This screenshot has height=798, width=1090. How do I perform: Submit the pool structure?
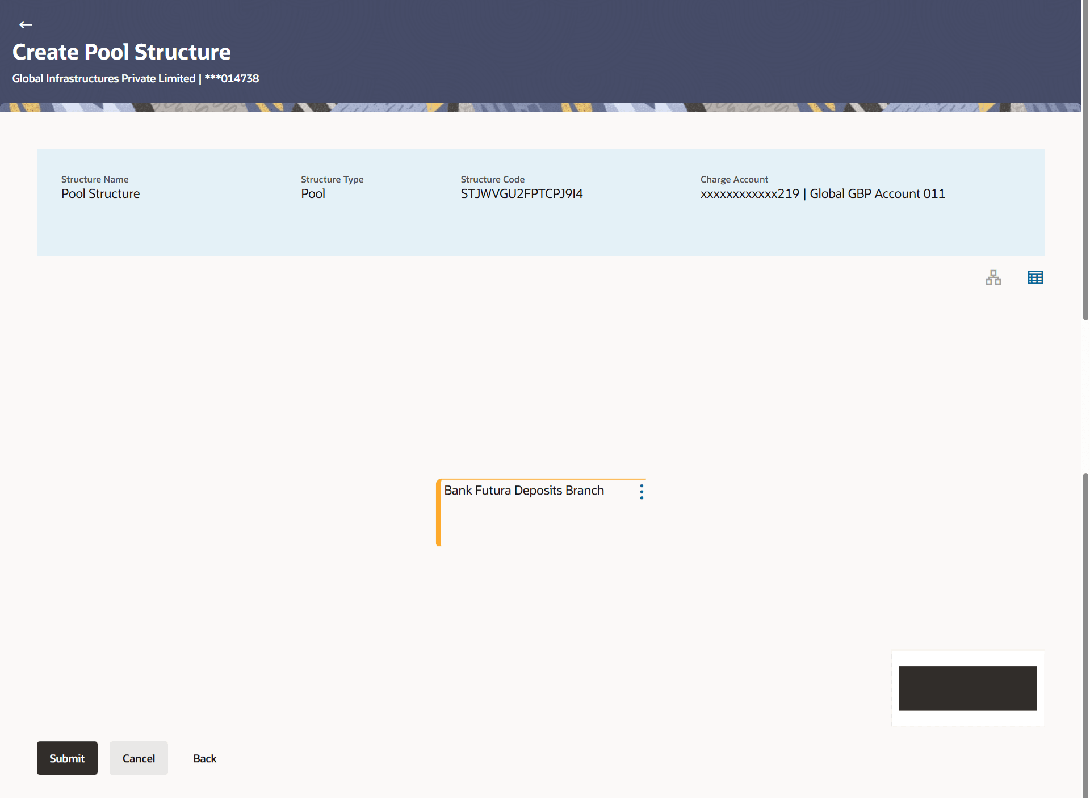(x=67, y=758)
